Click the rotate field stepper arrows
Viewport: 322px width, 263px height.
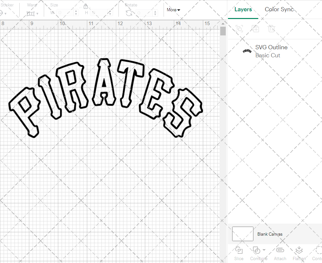(x=155, y=13)
